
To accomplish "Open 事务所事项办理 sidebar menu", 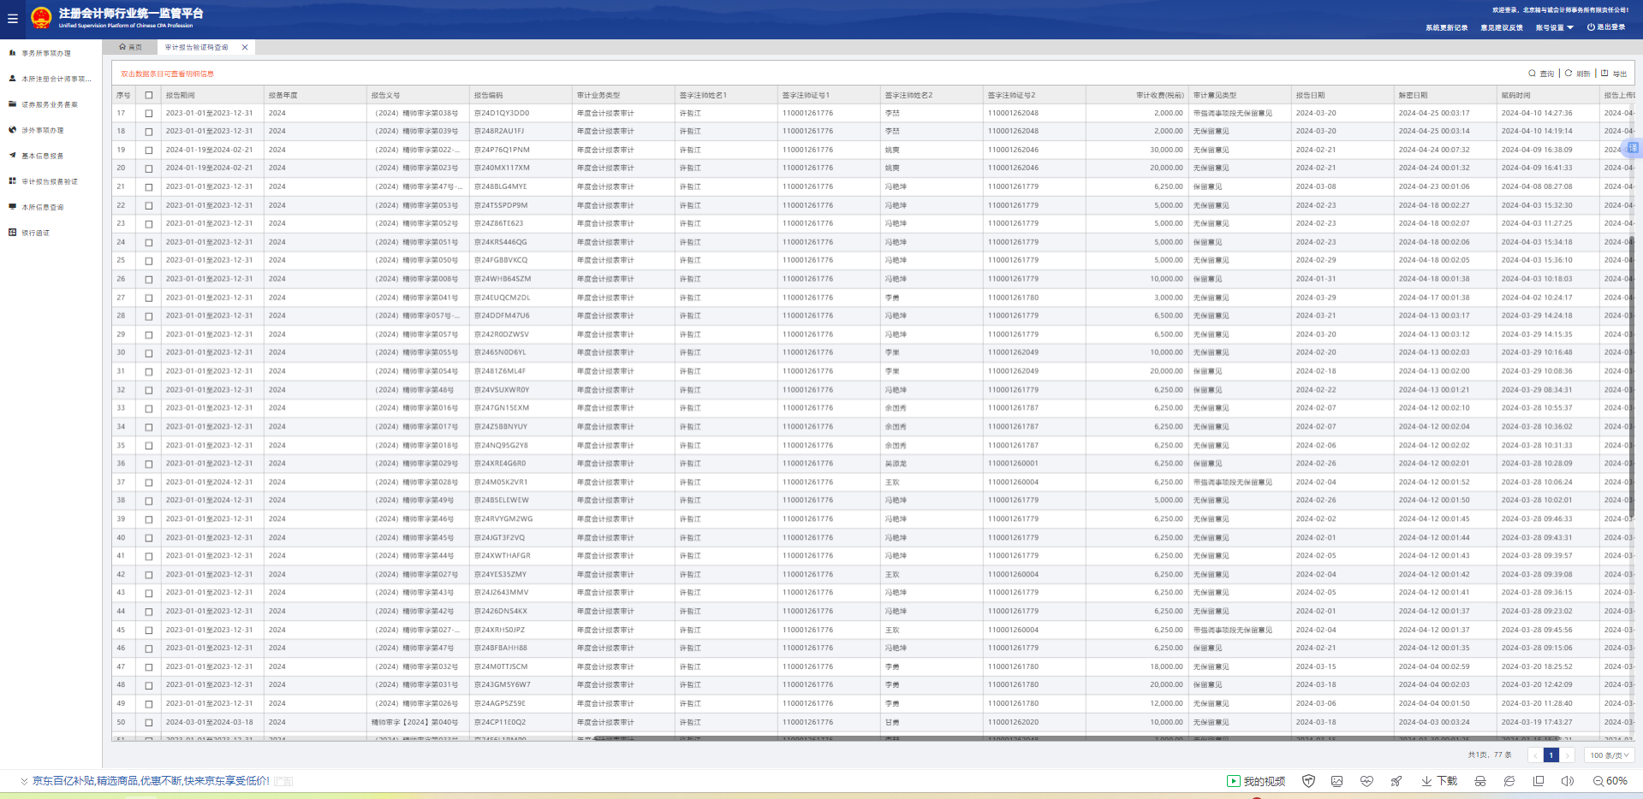I will pyautogui.click(x=45, y=53).
